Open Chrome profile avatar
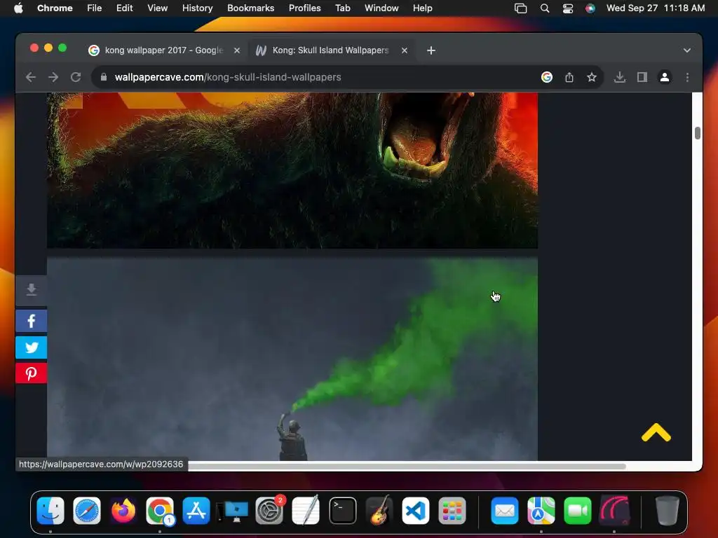The image size is (718, 538). pos(665,77)
